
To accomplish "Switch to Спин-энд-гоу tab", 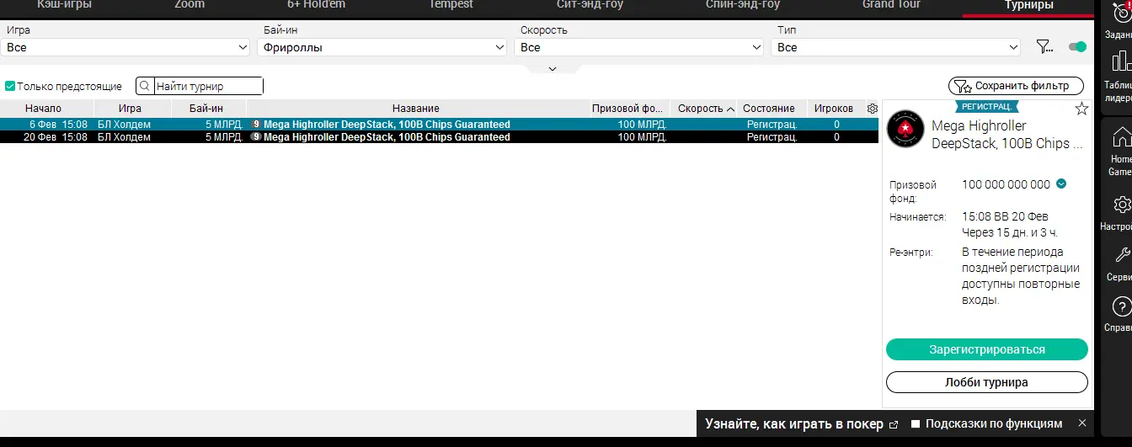I will point(743,5).
